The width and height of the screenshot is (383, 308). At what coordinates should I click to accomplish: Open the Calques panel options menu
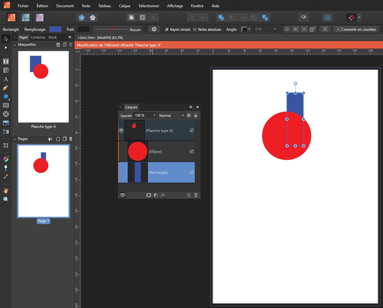191,107
